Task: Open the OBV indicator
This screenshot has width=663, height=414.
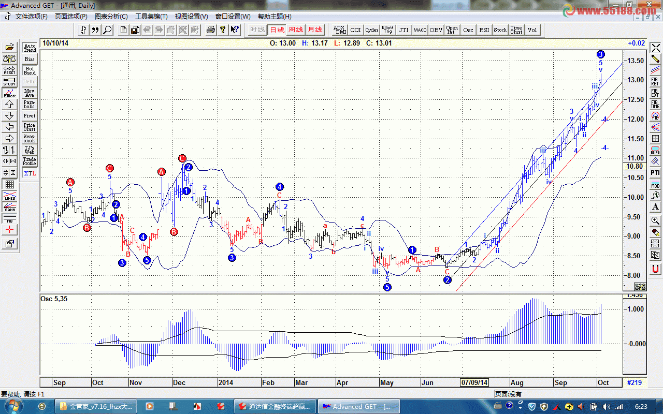Action: click(436, 30)
